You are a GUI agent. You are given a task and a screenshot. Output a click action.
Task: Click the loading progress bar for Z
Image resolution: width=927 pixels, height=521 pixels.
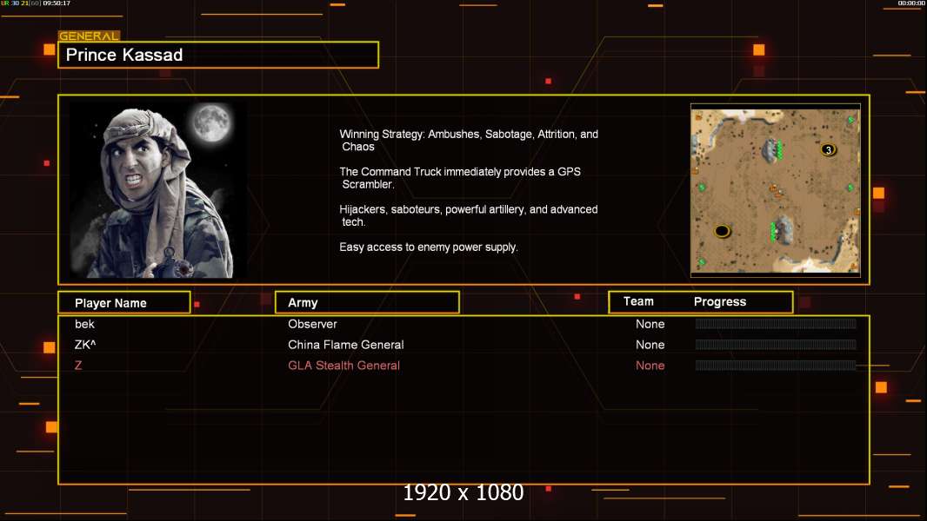(x=776, y=366)
